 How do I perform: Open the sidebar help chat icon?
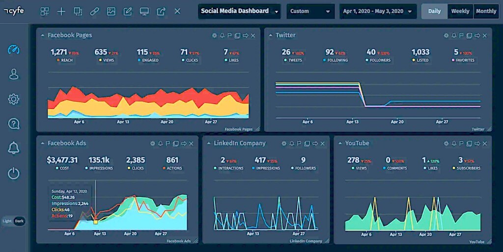point(13,124)
